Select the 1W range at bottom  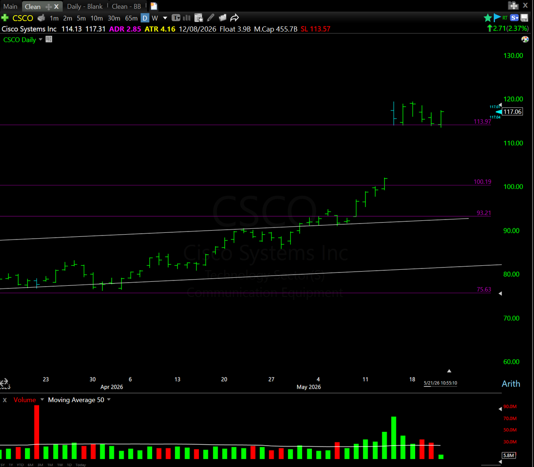tap(60, 465)
